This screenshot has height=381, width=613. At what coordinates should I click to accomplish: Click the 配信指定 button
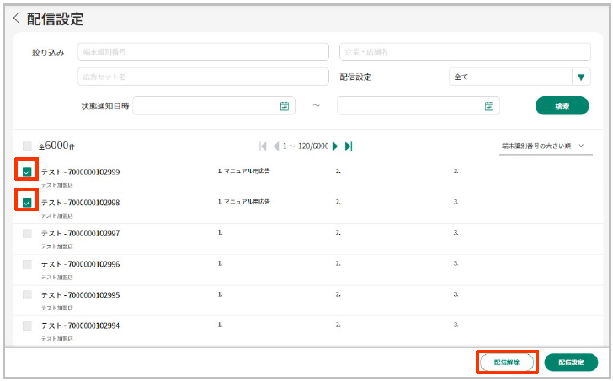571,362
